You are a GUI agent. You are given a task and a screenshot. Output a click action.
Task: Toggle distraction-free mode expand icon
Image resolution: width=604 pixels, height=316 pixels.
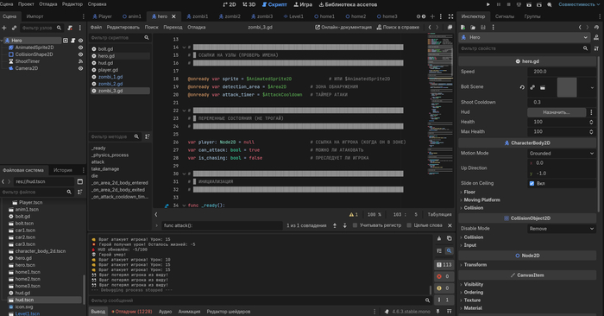[x=450, y=16]
